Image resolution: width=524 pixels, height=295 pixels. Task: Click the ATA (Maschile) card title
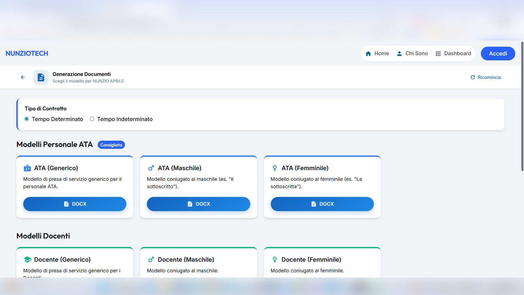pyautogui.click(x=180, y=168)
